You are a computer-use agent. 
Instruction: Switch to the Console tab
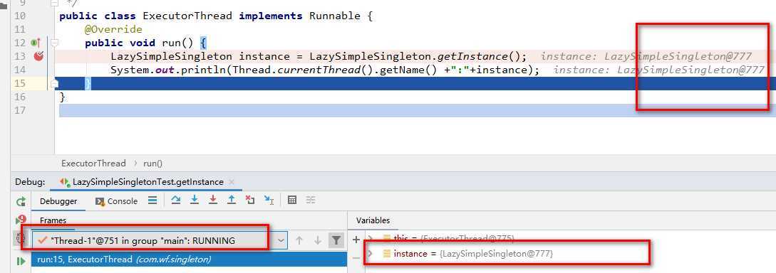point(117,201)
